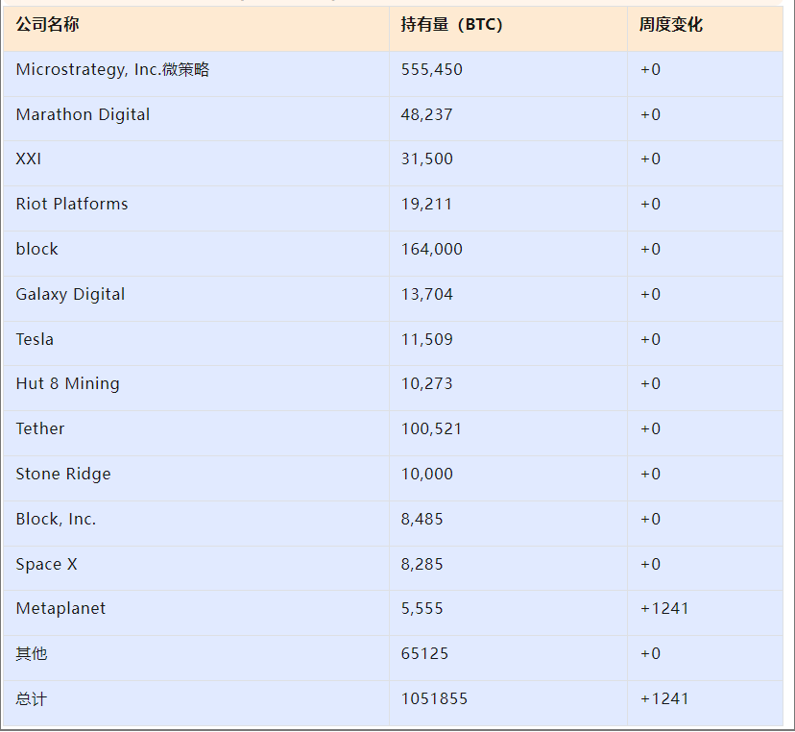Image resolution: width=795 pixels, height=732 pixels.
Task: Select the holdings value 48,237
Action: click(x=426, y=114)
